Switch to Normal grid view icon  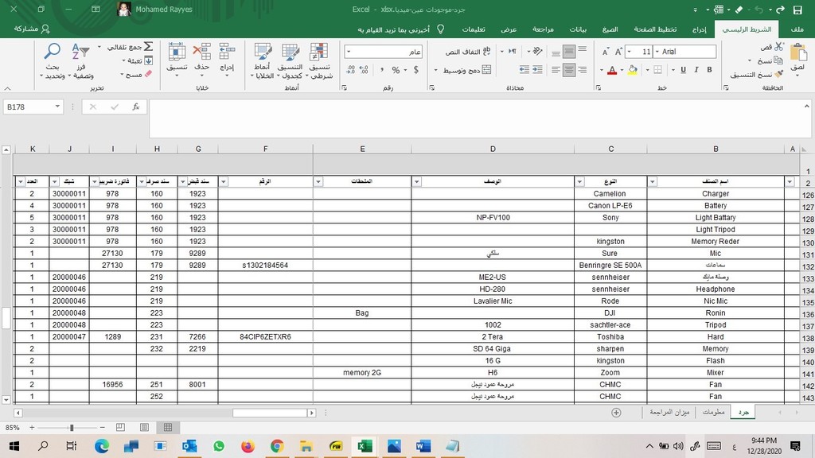coord(168,427)
